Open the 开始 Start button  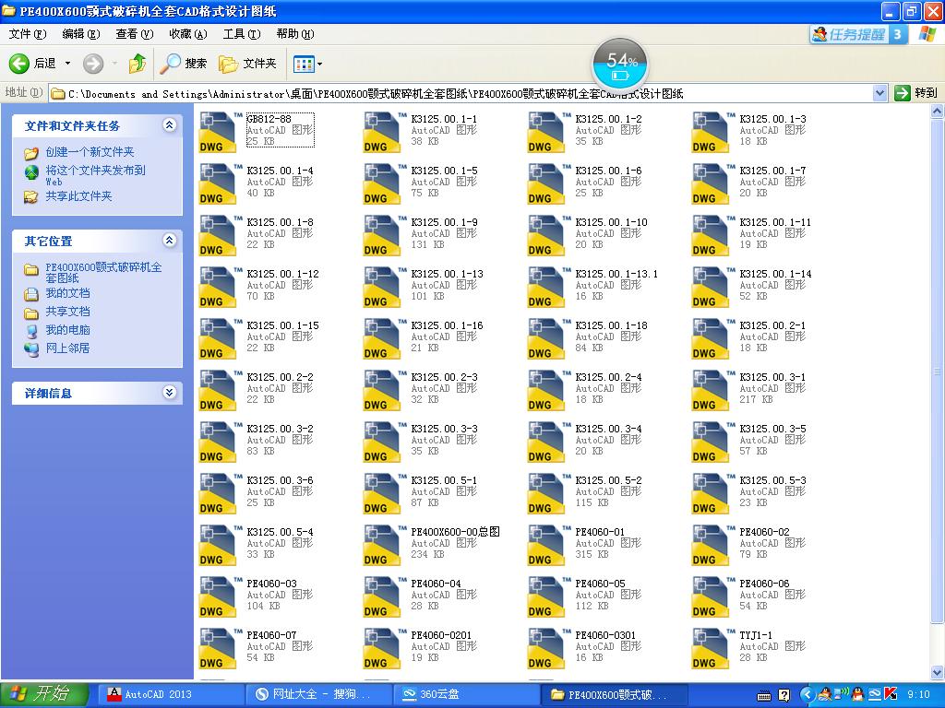point(44,695)
